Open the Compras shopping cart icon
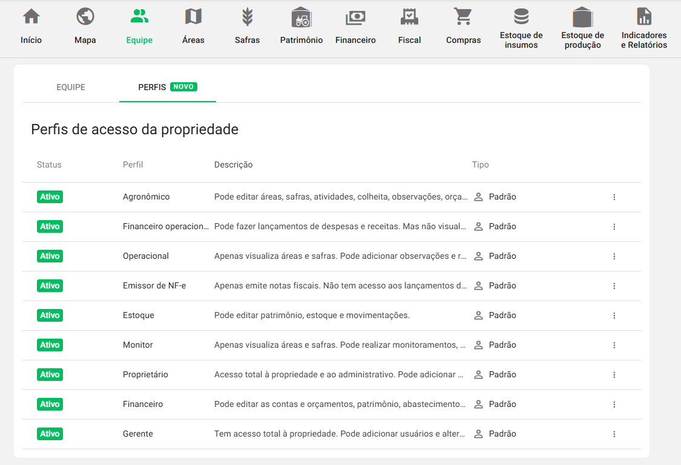 click(x=463, y=17)
